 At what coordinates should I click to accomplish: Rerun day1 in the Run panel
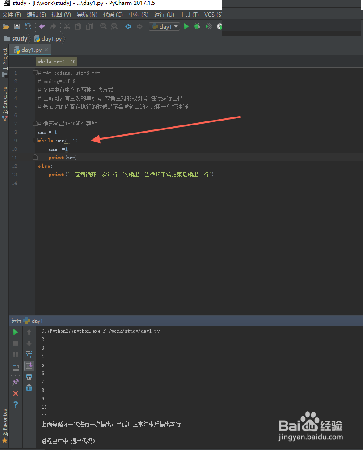pyautogui.click(x=16, y=332)
